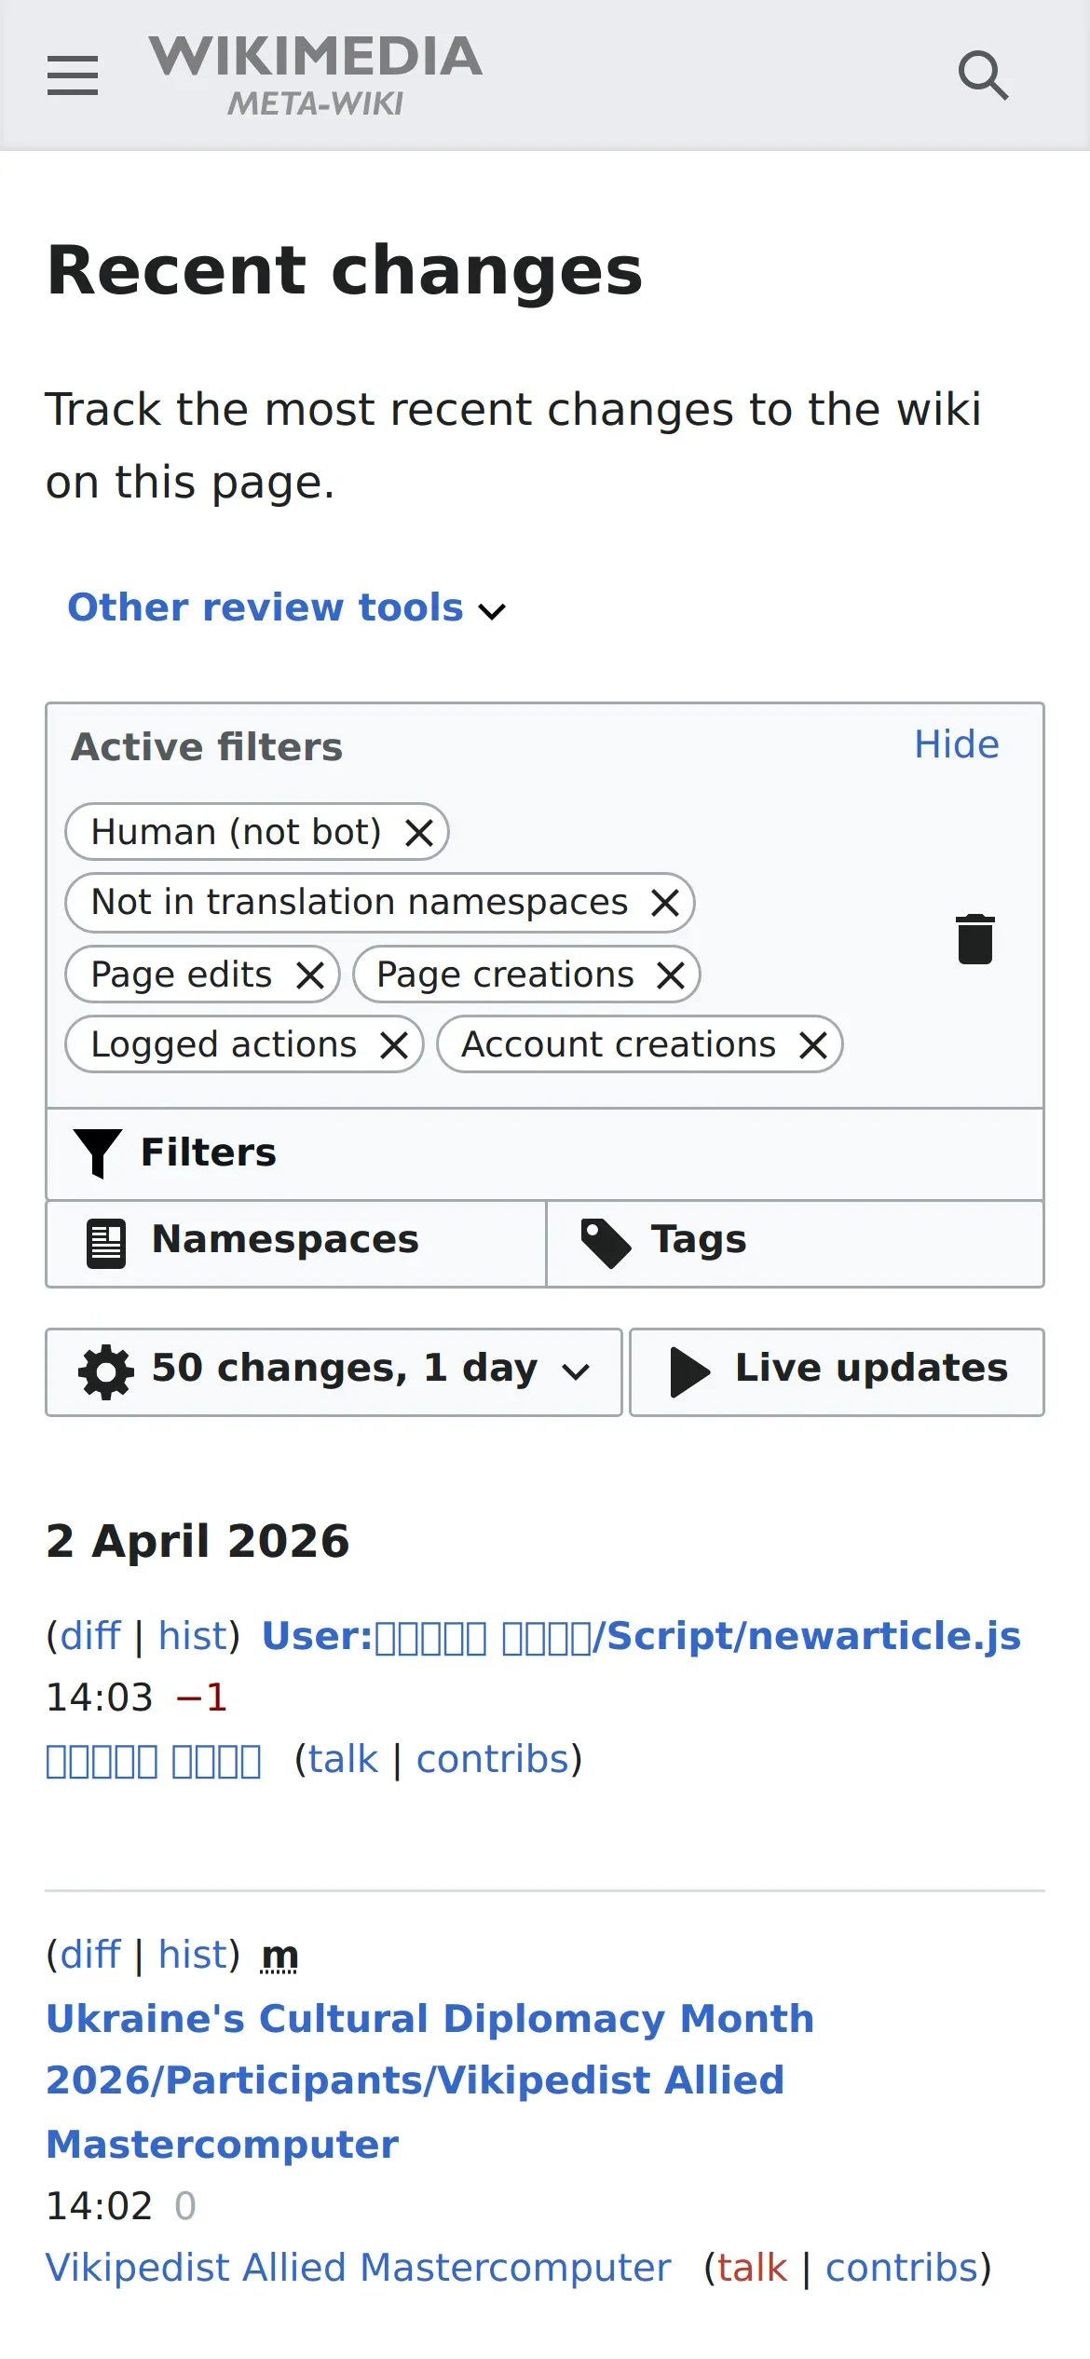Remove the Not in translation namespaces filter
This screenshot has height=2359, width=1090.
665,902
